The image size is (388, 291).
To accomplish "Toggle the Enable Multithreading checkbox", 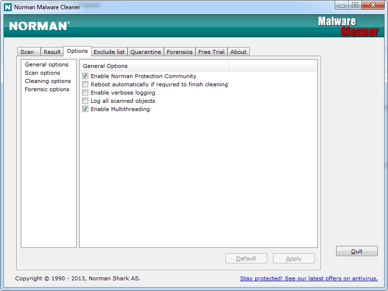I will [x=85, y=109].
